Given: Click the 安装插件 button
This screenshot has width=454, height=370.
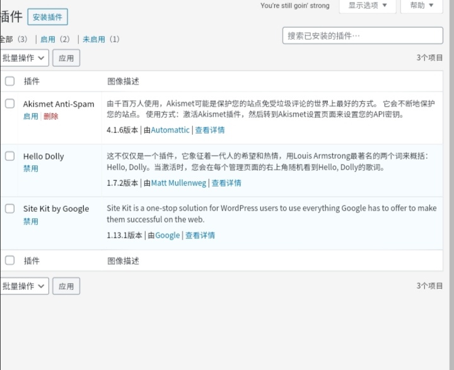Looking at the screenshot, I should [x=47, y=17].
